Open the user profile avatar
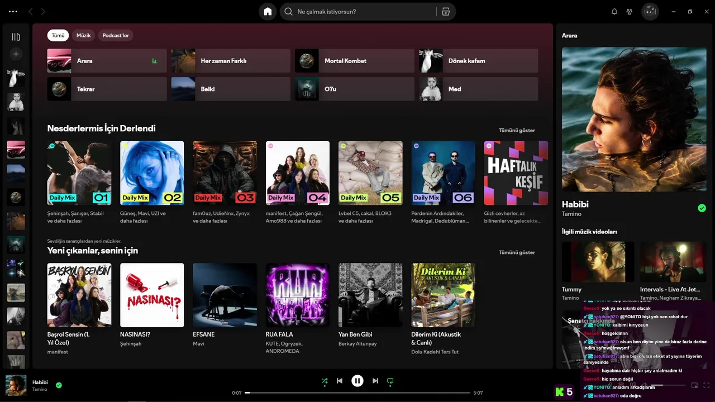 [650, 12]
